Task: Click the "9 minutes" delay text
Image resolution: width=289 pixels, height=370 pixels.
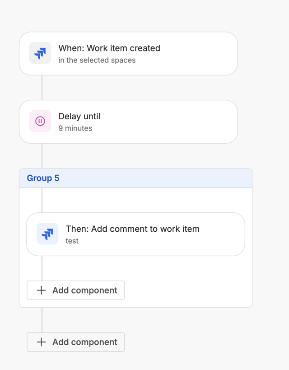Action: click(74, 128)
